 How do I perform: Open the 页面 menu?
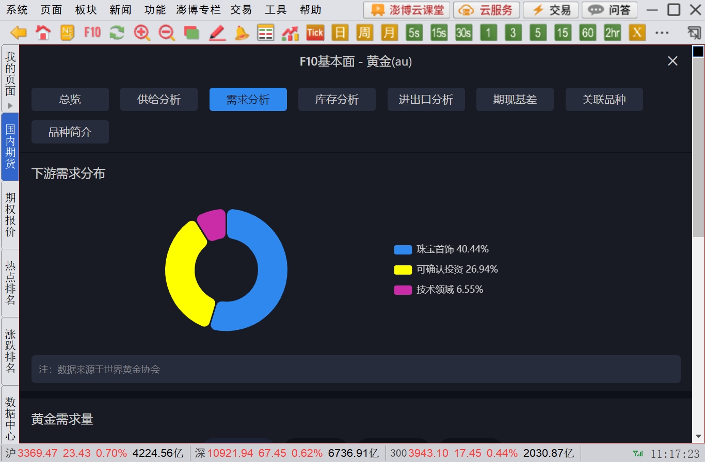tap(52, 10)
